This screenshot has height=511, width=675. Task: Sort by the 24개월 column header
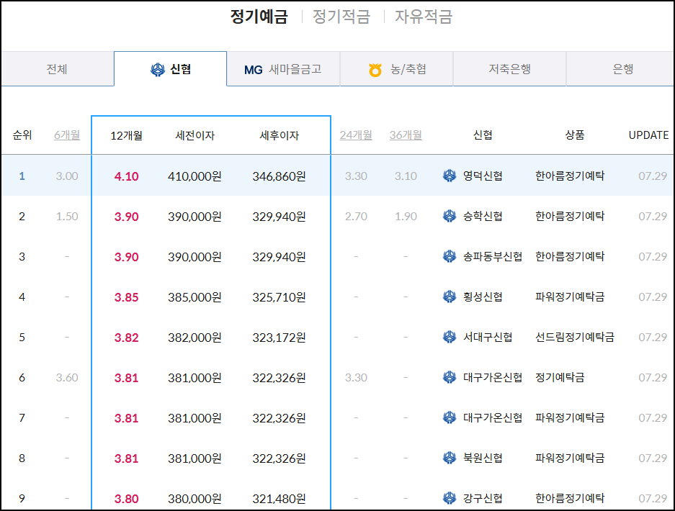coord(356,135)
